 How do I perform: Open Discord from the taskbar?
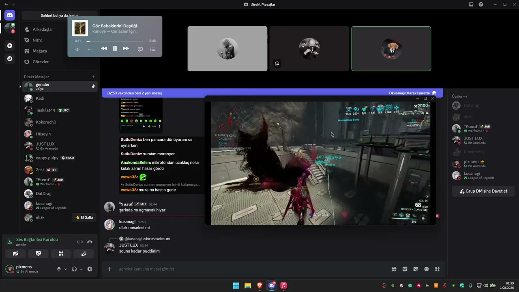(272, 286)
